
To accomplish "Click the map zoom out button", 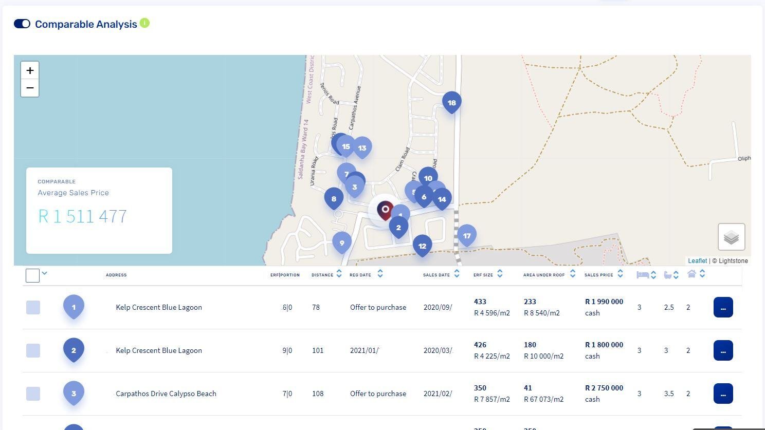I will [30, 88].
